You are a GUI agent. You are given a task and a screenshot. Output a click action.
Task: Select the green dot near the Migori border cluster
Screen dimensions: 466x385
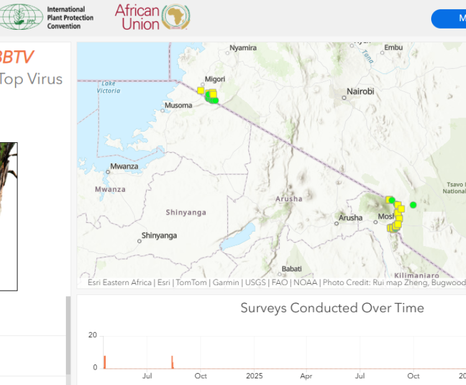[215, 101]
